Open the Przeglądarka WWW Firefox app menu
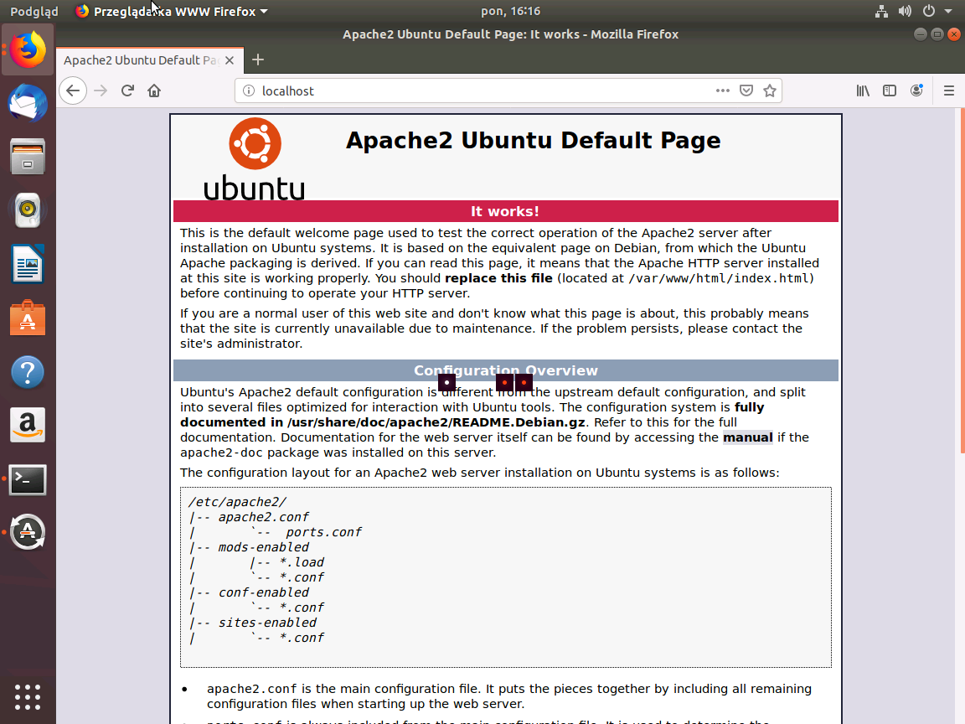Viewport: 965px width, 724px height. 172,11
